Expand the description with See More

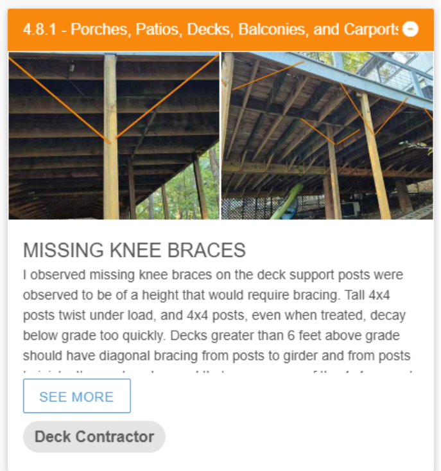(77, 396)
